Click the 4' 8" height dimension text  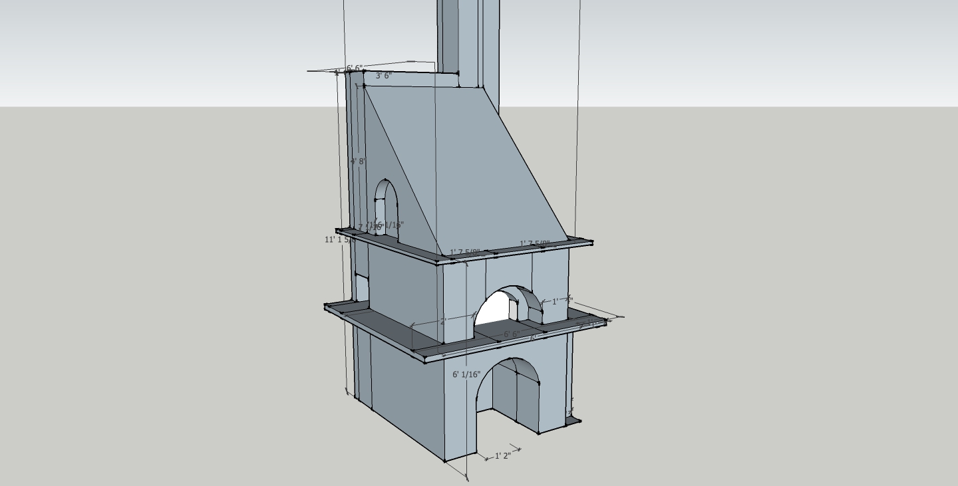click(x=358, y=160)
